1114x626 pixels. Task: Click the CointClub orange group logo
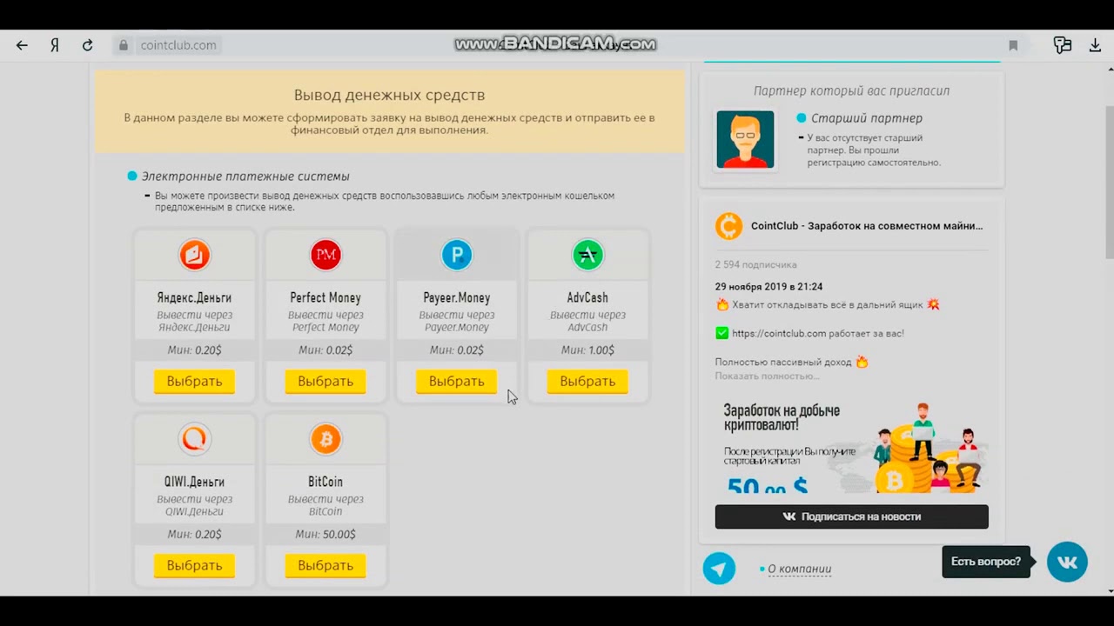click(728, 226)
